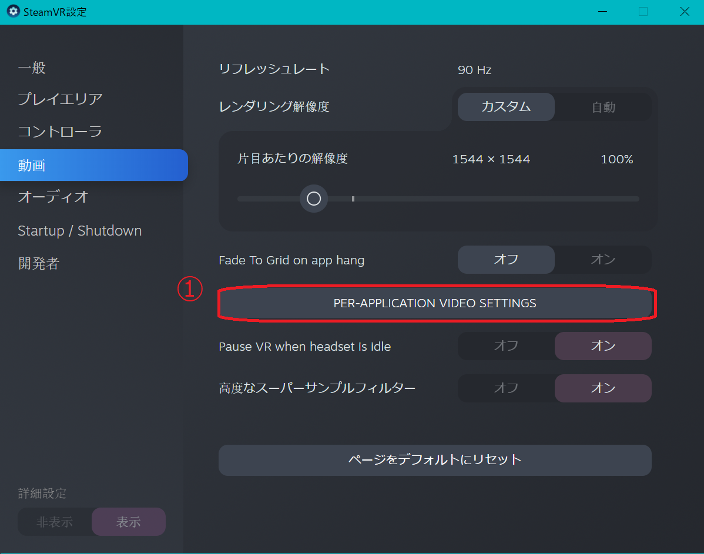Screen dimensions: 704x554
Task: Click the リフレッシュレート label
Action: click(274, 69)
